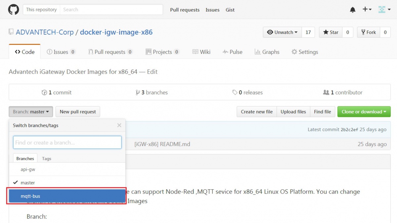The image size is (397, 223).
Task: Switch to the Tags tab
Action: click(47, 159)
